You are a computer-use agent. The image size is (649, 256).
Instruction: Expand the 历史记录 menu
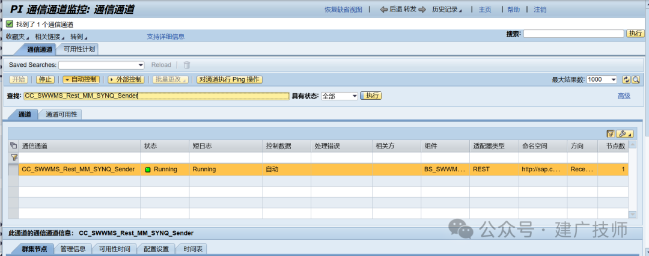[x=447, y=10]
